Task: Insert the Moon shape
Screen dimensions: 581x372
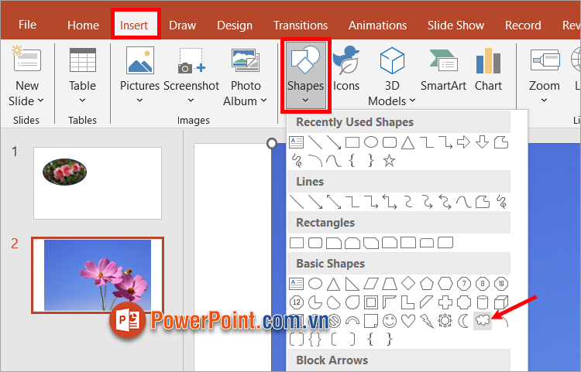Action: (464, 320)
